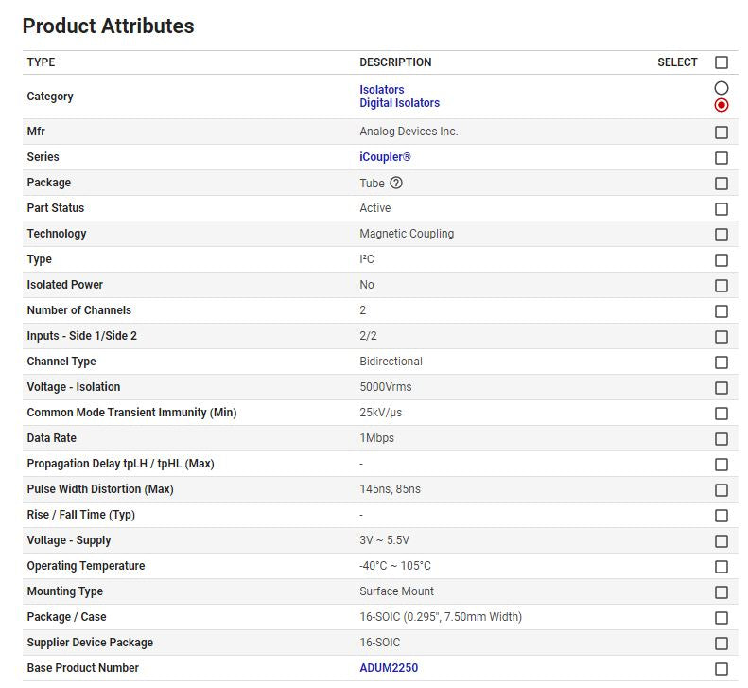Open the Digital Isolators link
This screenshot has width=748, height=688.
[x=399, y=103]
